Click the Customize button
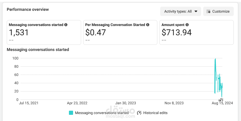This screenshot has width=241, height=121. coord(218,12)
